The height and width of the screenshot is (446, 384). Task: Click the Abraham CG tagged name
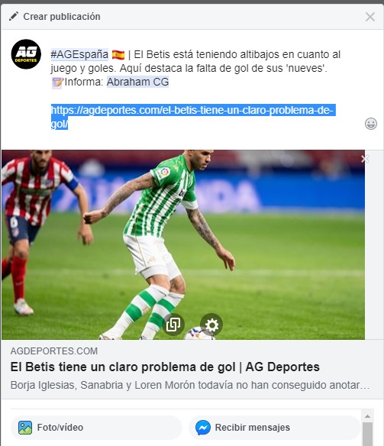pos(137,82)
